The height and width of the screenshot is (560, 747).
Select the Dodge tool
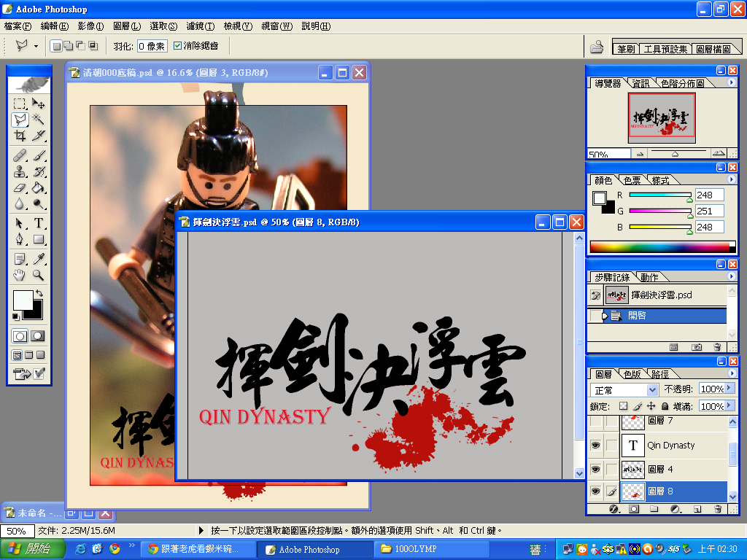point(38,204)
